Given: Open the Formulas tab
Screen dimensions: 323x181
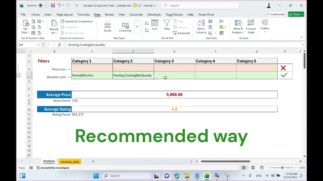Looking at the screenshot, I should 84,15.
